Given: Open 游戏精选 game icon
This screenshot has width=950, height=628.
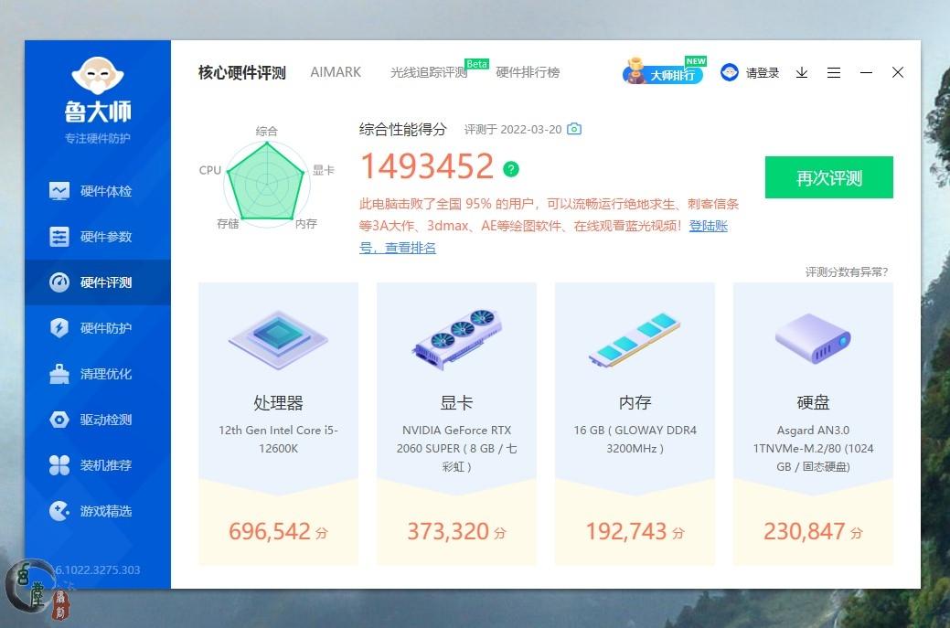Looking at the screenshot, I should pos(59,510).
